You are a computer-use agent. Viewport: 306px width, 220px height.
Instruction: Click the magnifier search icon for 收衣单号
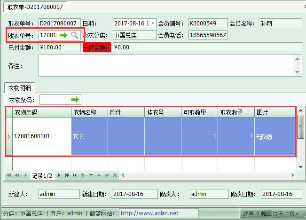(x=74, y=35)
